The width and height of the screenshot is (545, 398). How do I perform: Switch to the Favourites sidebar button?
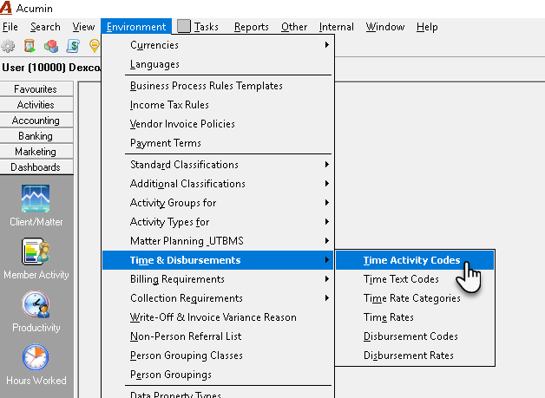click(36, 89)
